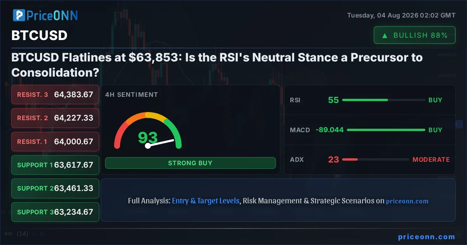This screenshot has width=467, height=245.
Task: Click Risk Management & Strategic Scenarios text
Action: point(309,201)
